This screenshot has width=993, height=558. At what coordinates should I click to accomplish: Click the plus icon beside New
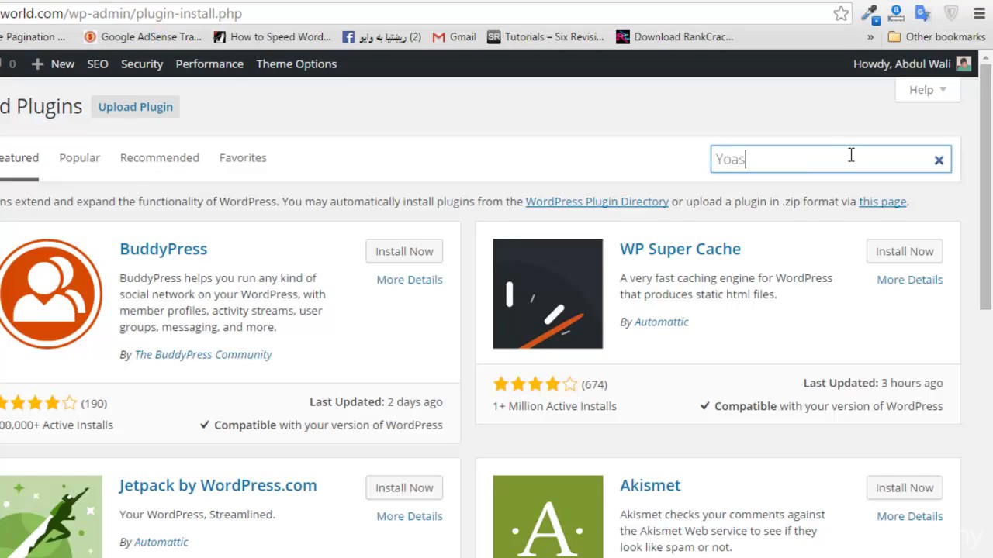point(37,64)
